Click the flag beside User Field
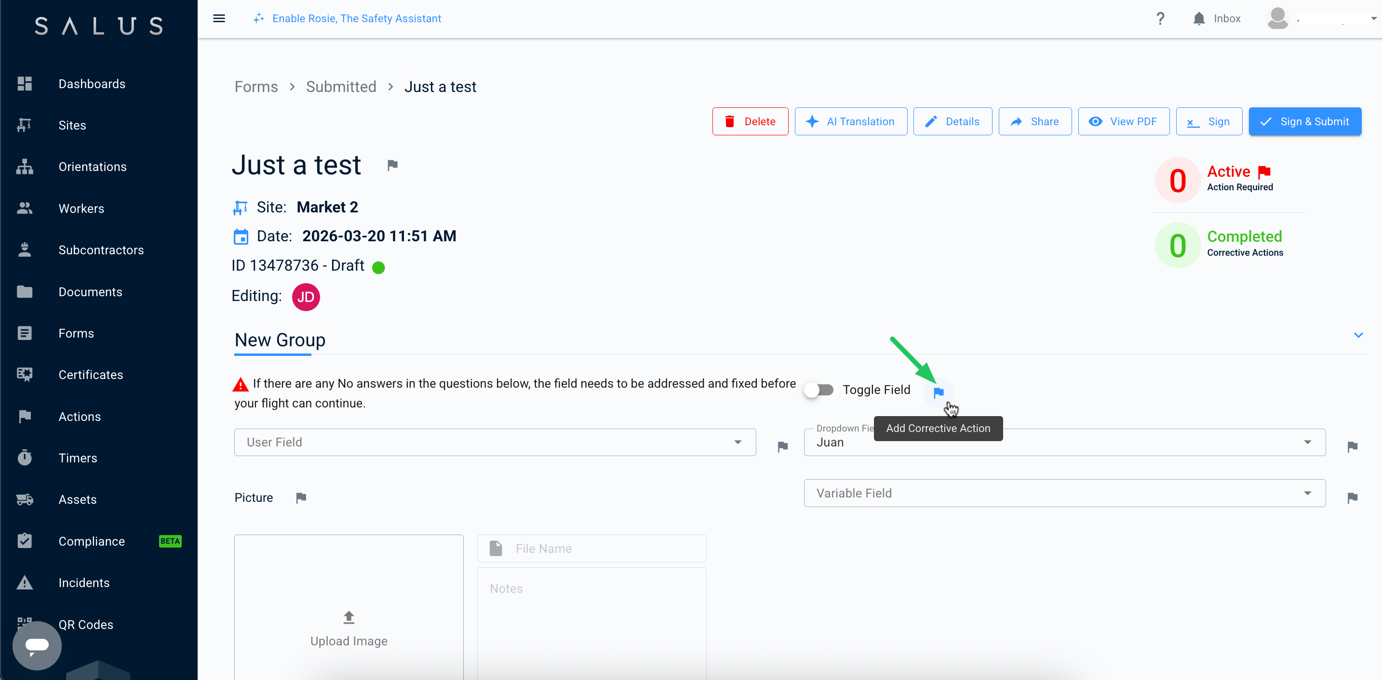This screenshot has height=680, width=1382. (782, 446)
